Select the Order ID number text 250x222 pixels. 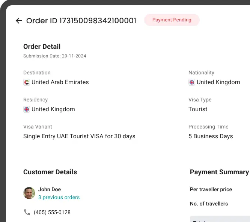click(98, 21)
